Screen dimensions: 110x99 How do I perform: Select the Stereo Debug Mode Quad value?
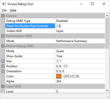80,51
